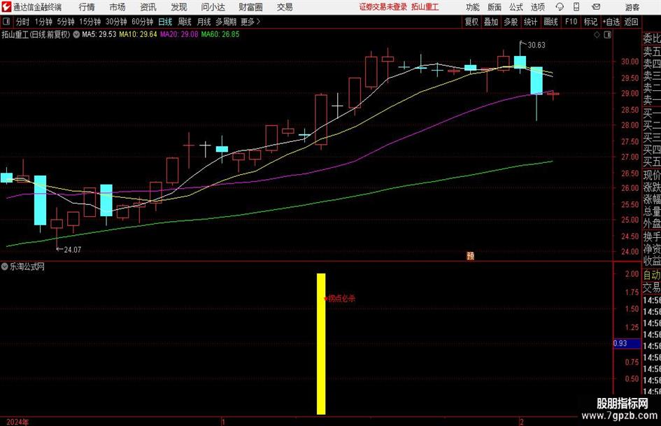The image size is (661, 426).
Task: Click the yellow 拐点必杀 signal bar
Action: tap(321, 343)
